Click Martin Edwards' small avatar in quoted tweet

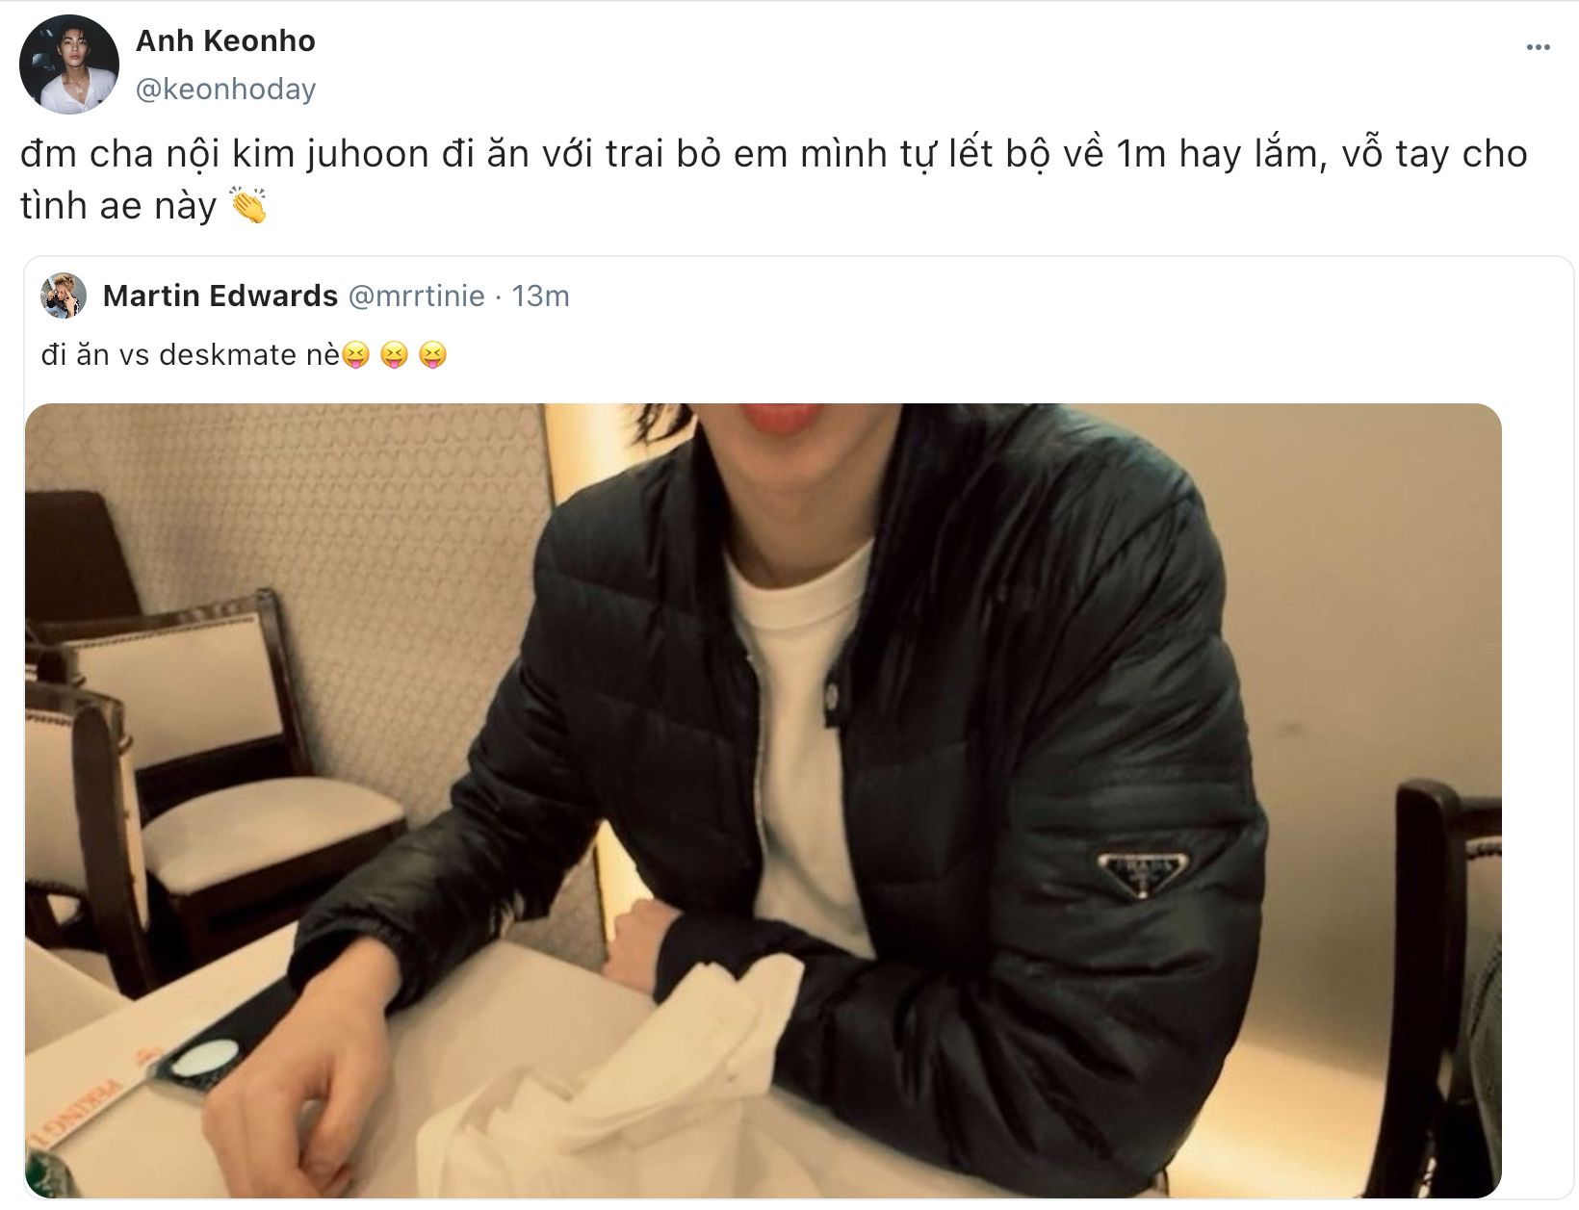click(64, 296)
